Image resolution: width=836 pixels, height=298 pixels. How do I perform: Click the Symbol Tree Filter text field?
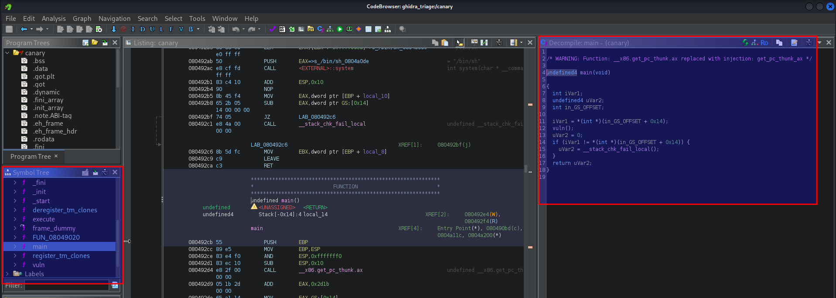tap(66, 285)
